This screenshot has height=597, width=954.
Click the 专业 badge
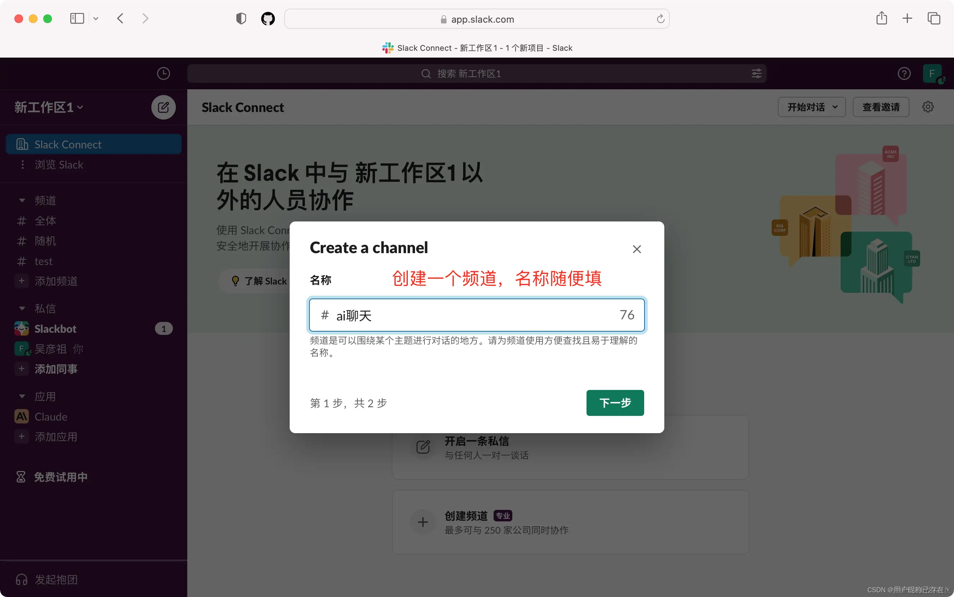click(x=503, y=516)
